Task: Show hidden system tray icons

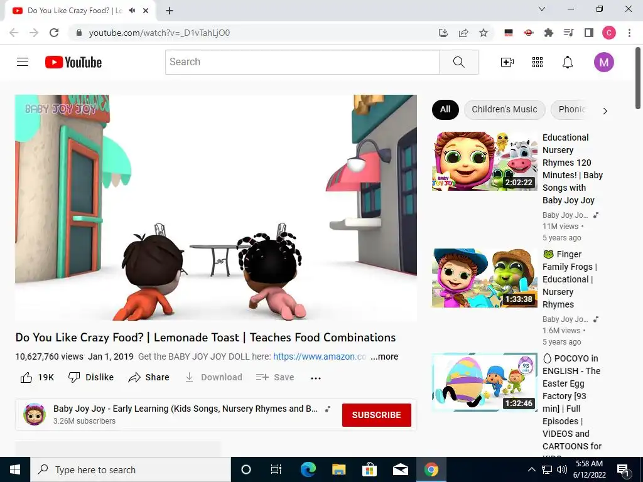Action: pos(531,469)
